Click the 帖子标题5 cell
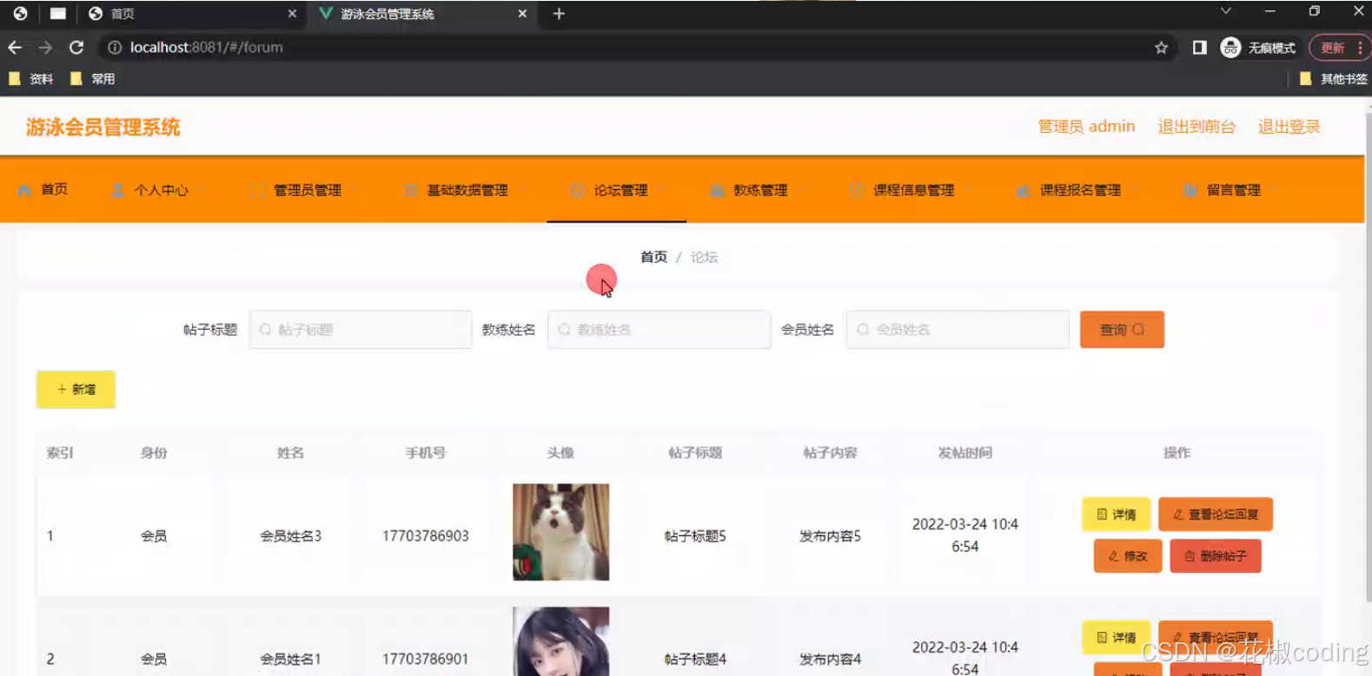Image resolution: width=1372 pixels, height=676 pixels. [x=695, y=536]
